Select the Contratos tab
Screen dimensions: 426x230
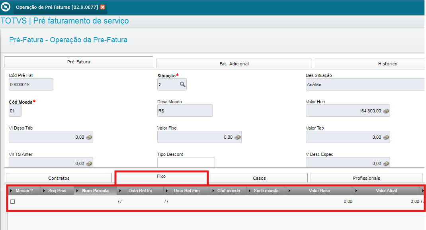[x=59, y=178]
